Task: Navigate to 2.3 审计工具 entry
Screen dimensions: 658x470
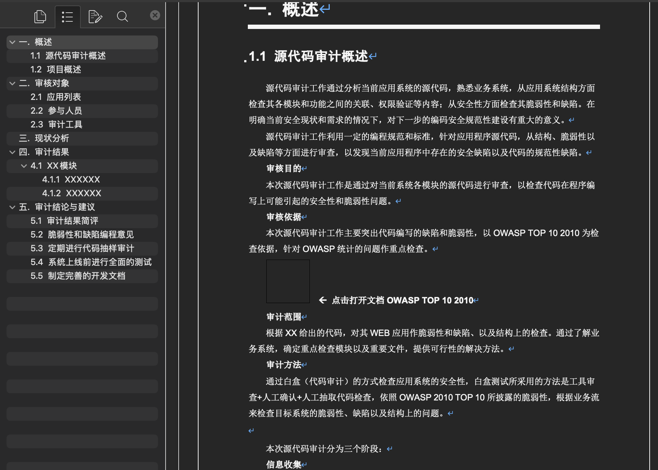Action: click(x=57, y=125)
